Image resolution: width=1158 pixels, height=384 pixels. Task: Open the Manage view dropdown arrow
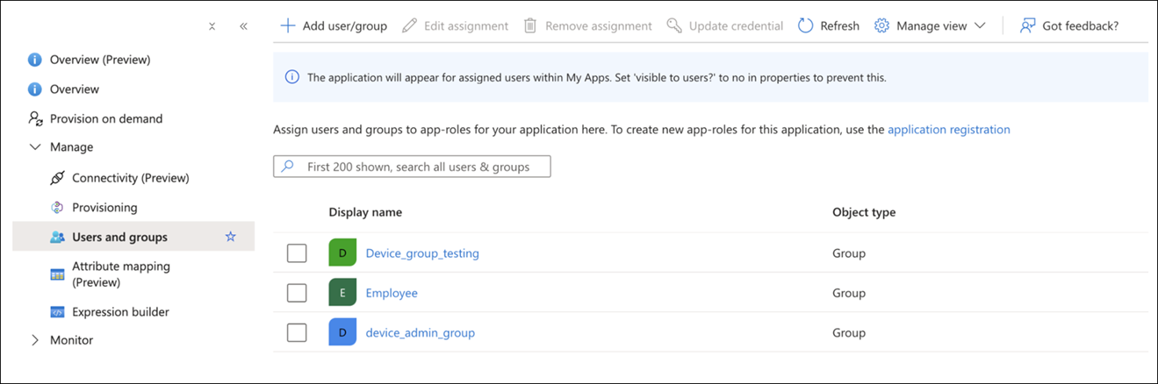[981, 25]
